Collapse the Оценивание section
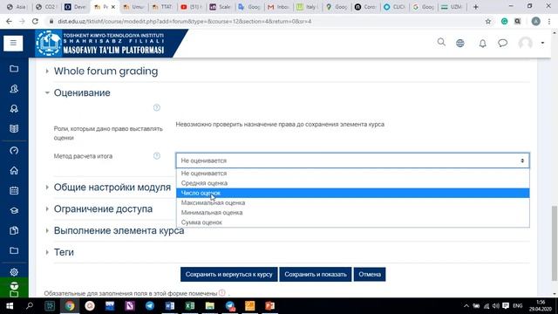 pos(82,93)
